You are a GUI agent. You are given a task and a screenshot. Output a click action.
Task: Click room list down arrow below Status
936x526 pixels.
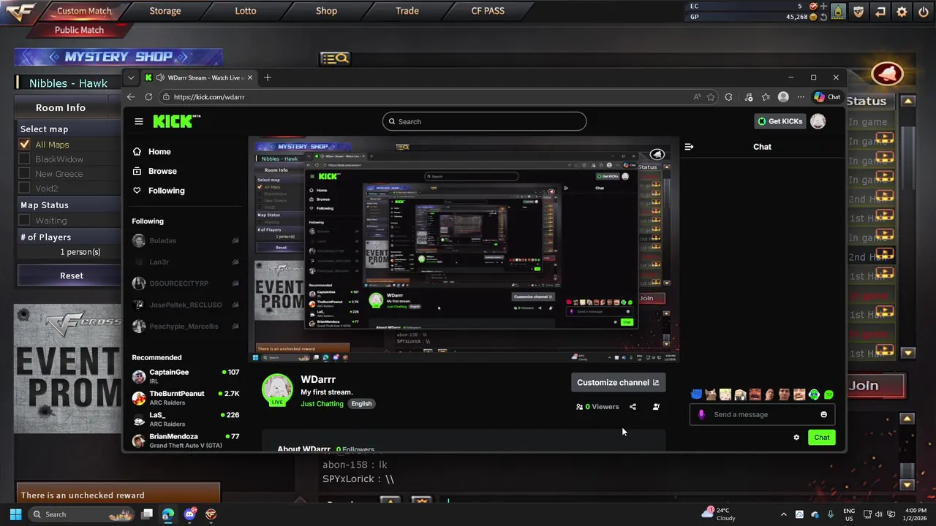[908, 353]
